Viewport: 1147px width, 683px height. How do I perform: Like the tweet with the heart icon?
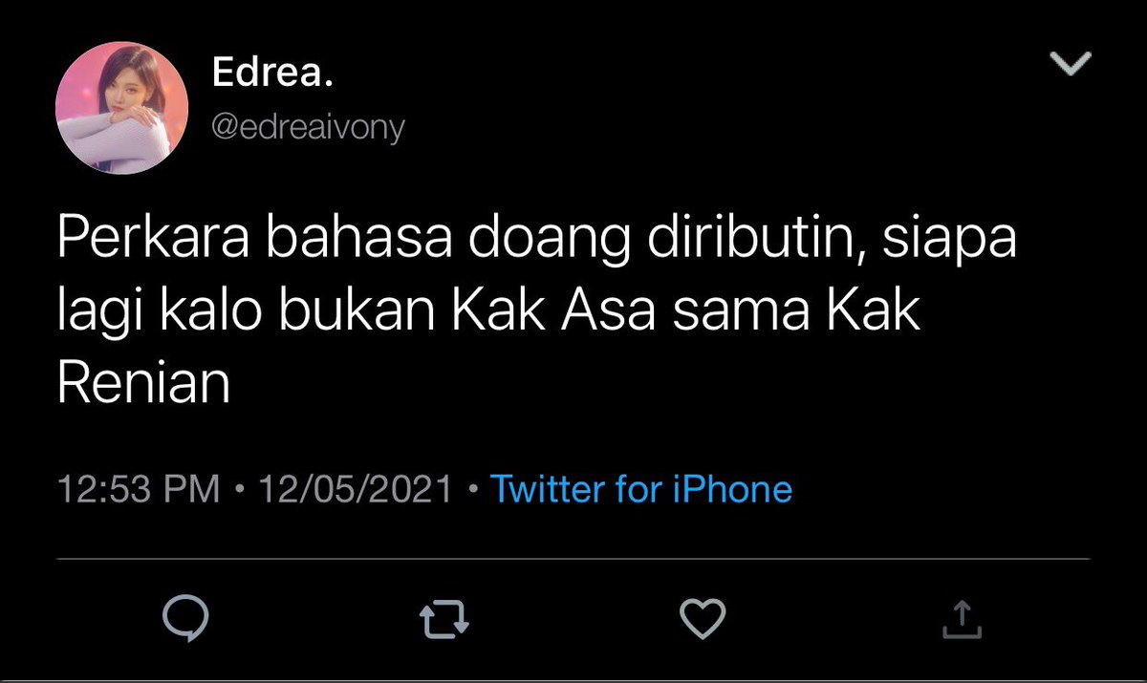coord(702,619)
